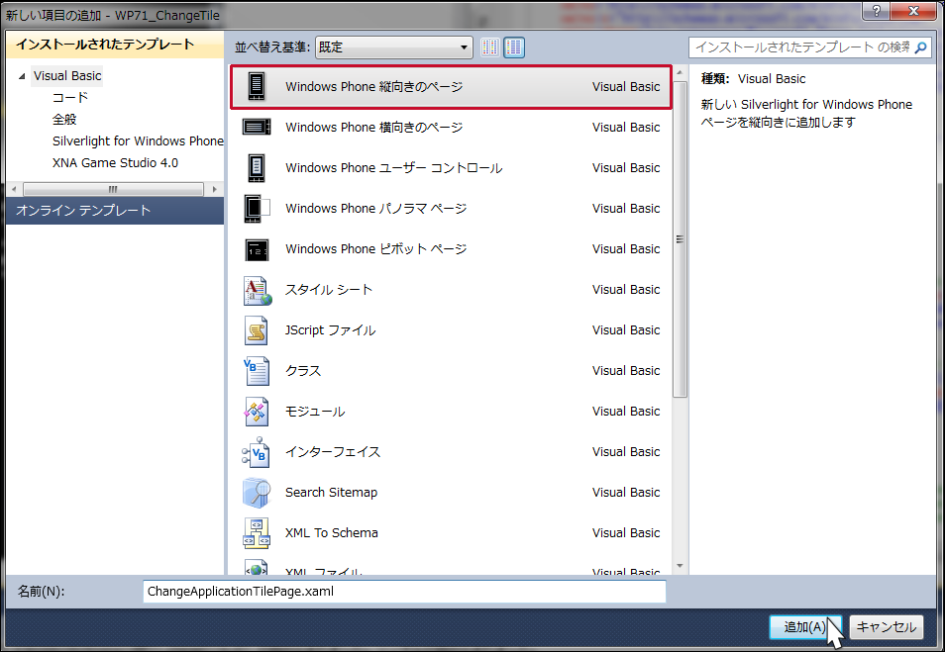Click the 追加(A) button
The height and width of the screenshot is (652, 945).
pos(804,627)
